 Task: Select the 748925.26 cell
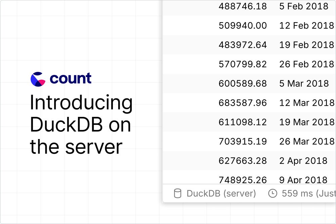(x=243, y=180)
